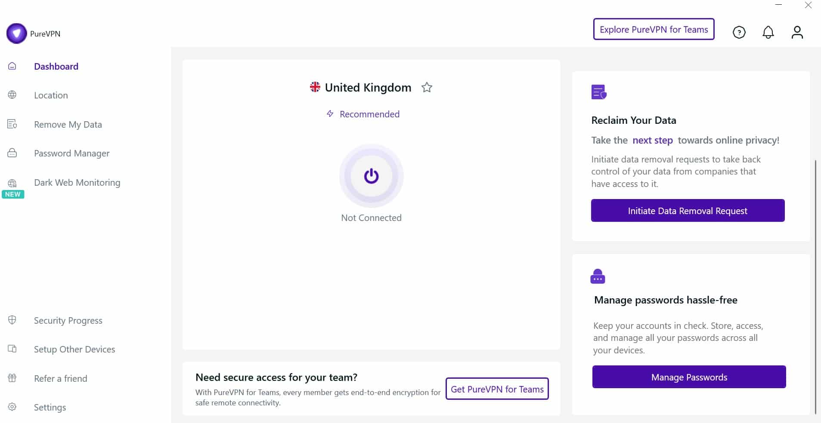This screenshot has width=821, height=423.
Task: Click the Manage Passwords button
Action: [689, 377]
